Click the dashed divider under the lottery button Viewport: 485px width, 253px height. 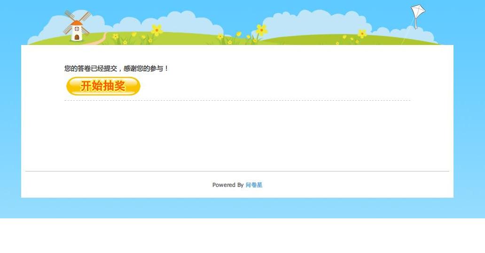point(237,100)
